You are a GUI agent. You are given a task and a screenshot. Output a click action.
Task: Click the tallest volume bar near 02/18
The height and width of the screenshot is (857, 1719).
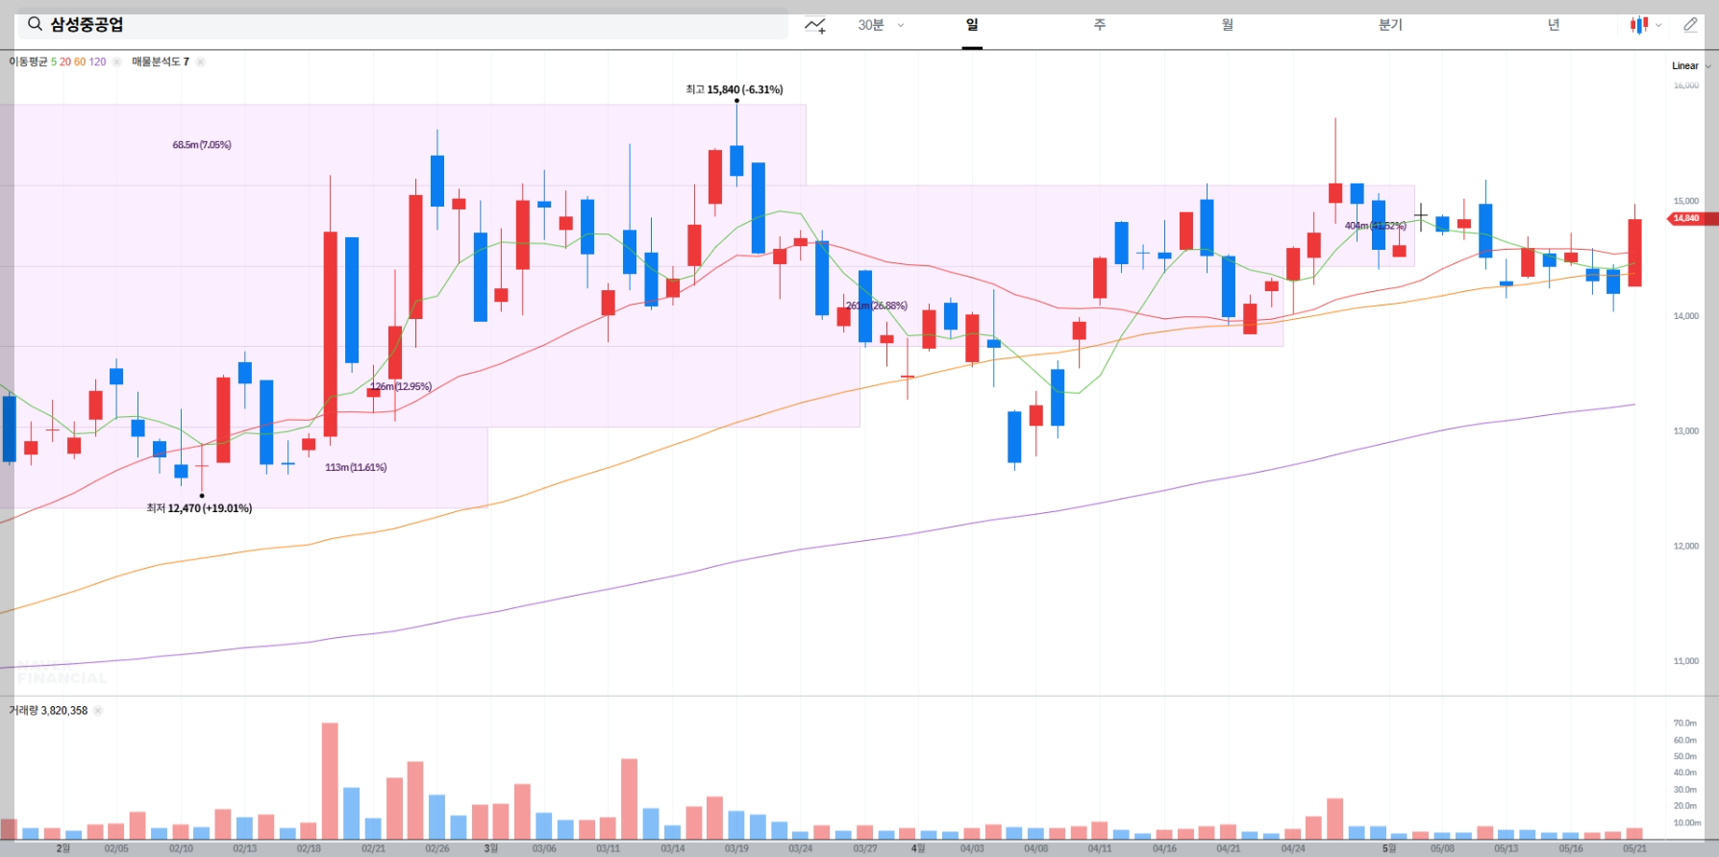pos(330,781)
